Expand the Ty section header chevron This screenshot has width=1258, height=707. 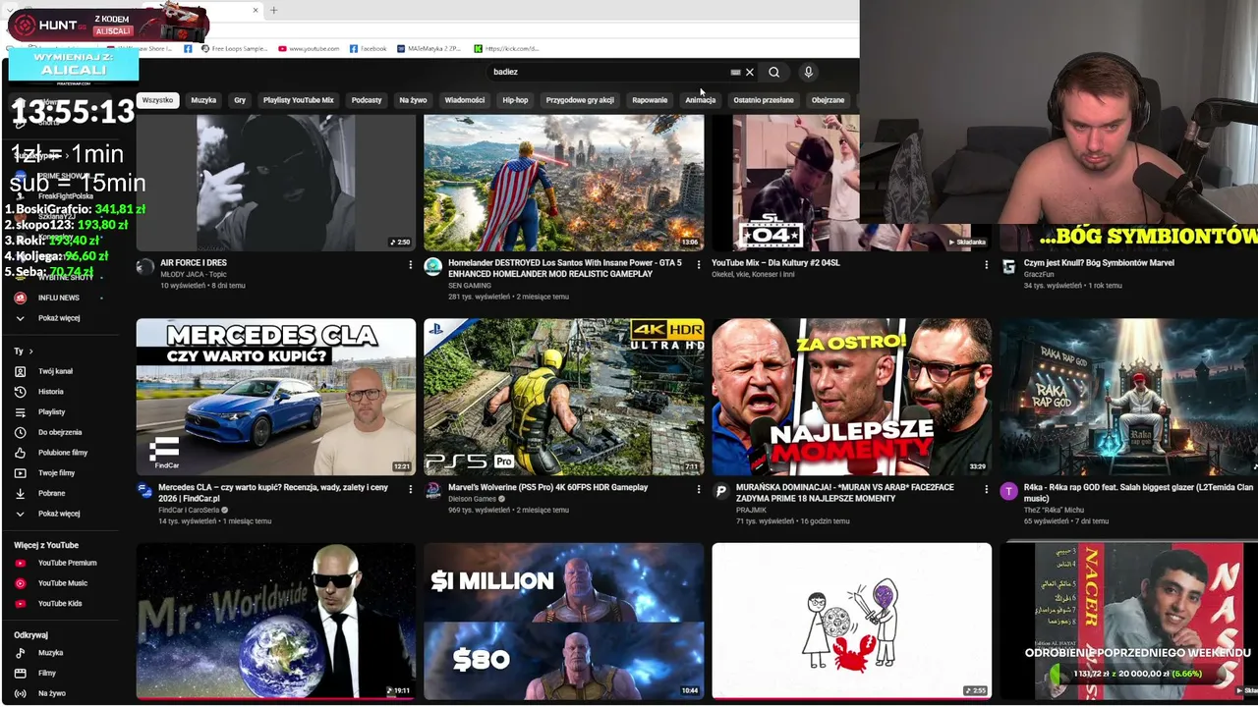30,351
